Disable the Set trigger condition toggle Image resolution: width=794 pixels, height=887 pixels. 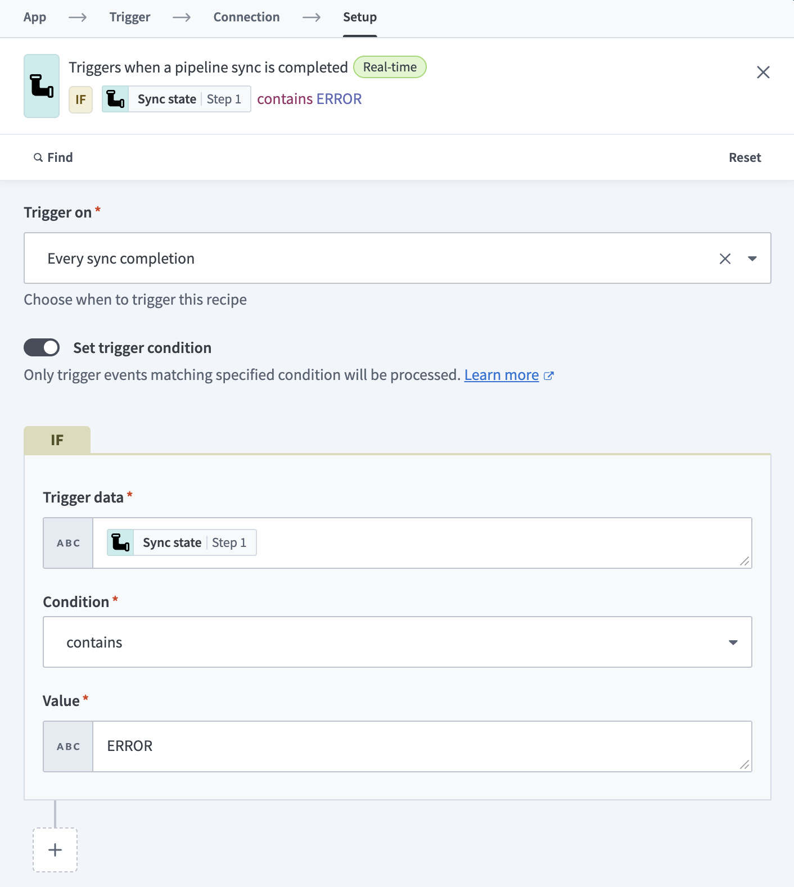point(42,347)
